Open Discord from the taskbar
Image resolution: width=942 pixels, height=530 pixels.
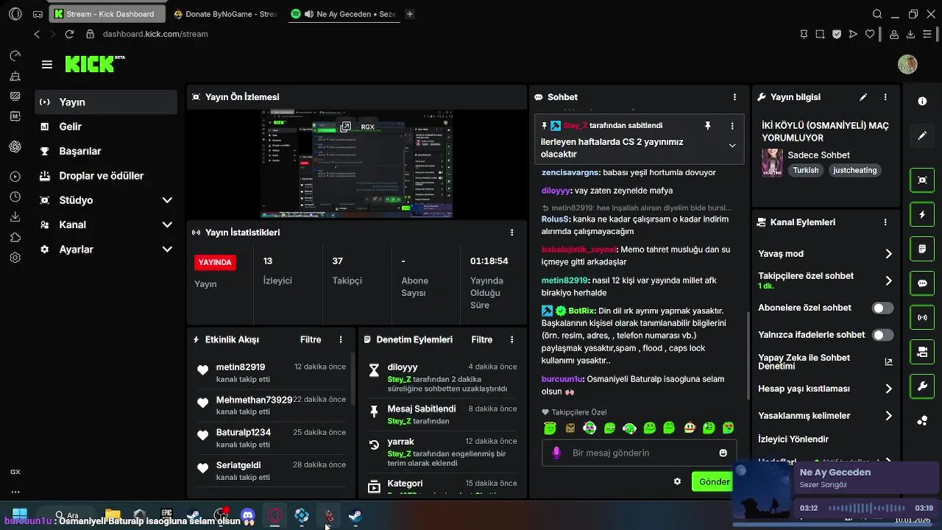point(248,515)
